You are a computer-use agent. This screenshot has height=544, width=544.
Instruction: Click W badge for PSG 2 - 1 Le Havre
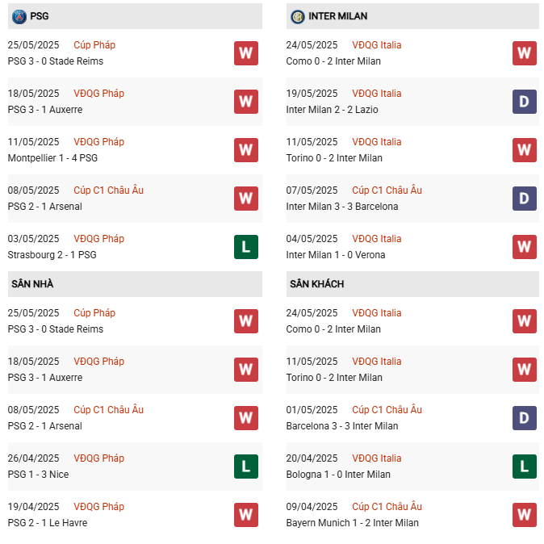(x=246, y=515)
